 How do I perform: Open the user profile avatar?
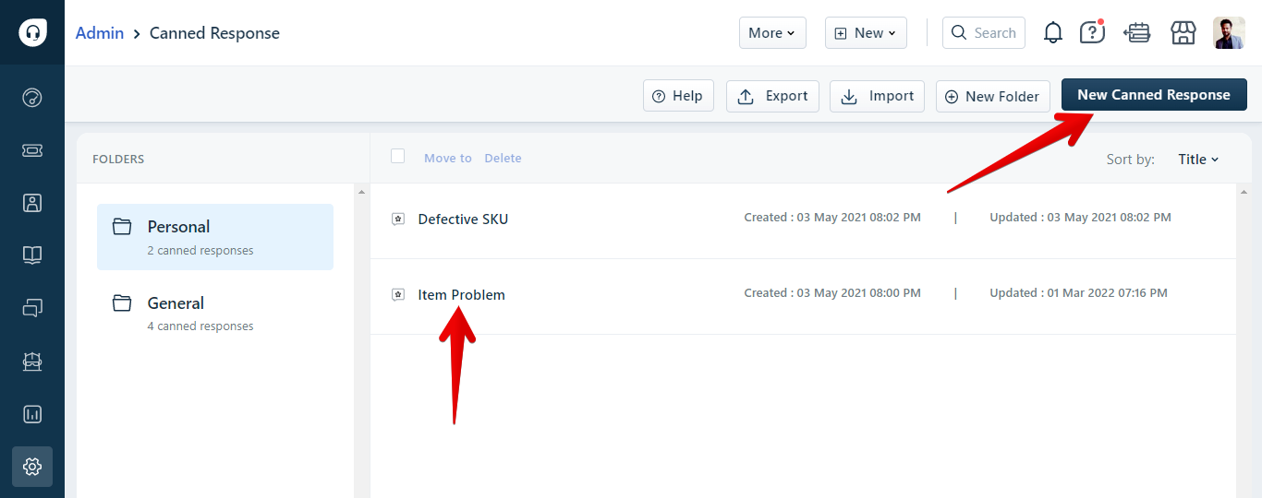1229,32
